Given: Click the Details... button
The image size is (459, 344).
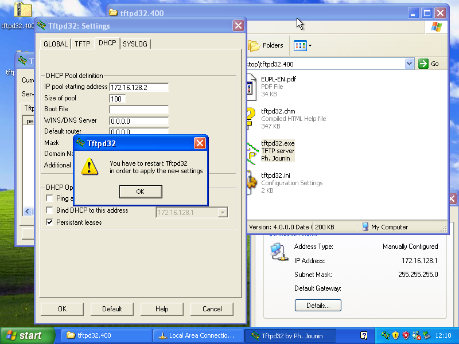Looking at the screenshot, I should tap(318, 306).
